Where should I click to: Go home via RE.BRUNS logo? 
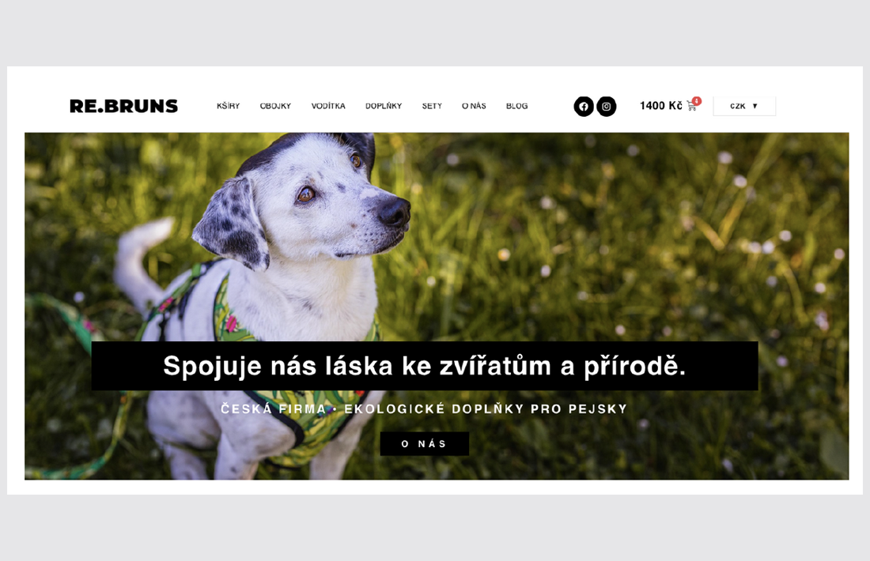[123, 106]
